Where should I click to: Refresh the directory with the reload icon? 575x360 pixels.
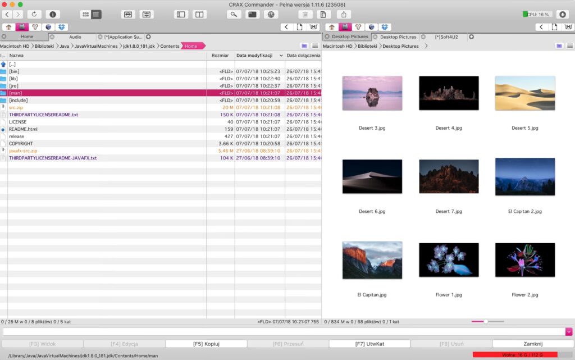(x=34, y=13)
